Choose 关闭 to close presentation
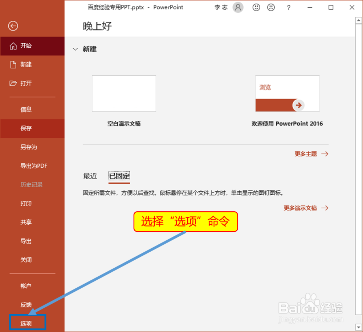This screenshot has height=332, width=363. [32, 260]
